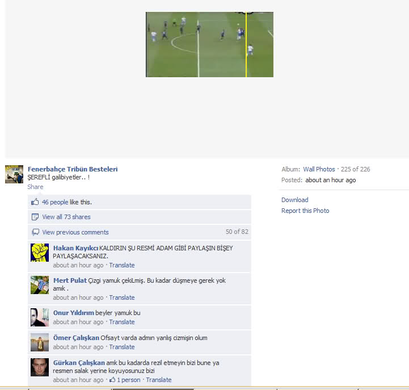The image size is (409, 390).
Task: Open Hakan Kayıkcı's yellow fist avatar
Action: [40, 253]
